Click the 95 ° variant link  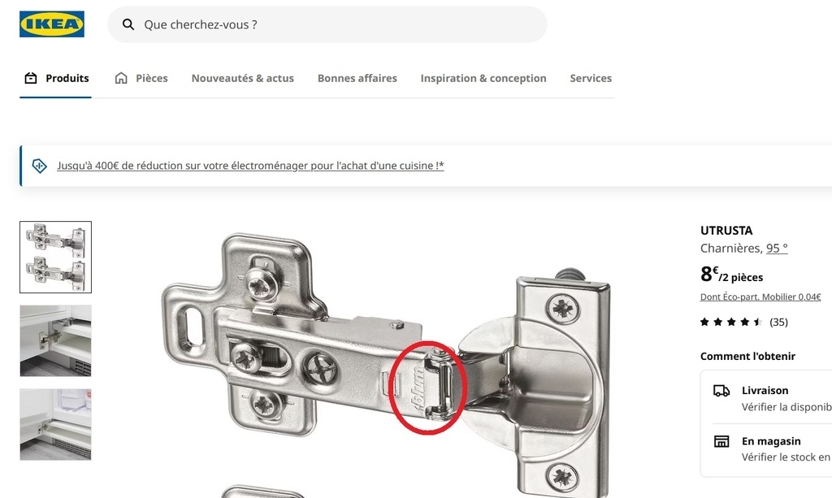[777, 249]
